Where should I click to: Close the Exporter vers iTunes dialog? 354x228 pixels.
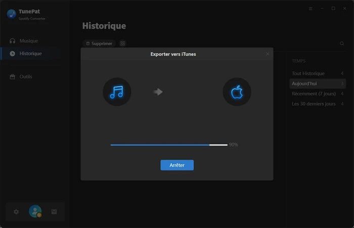(268, 54)
